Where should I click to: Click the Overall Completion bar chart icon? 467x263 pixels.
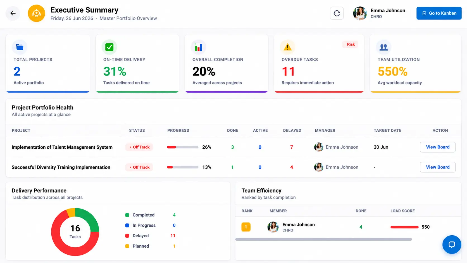[x=198, y=47]
